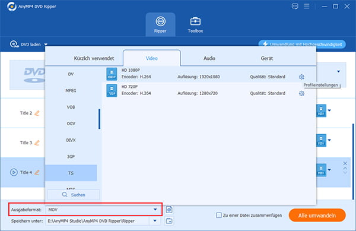Expand Ausgabeformat MOV dropdown
Image resolution: width=356 pixels, height=231 pixels.
coord(155,210)
